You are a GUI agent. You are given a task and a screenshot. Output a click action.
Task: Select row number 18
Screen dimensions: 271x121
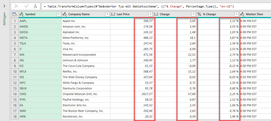(x=15, y=116)
